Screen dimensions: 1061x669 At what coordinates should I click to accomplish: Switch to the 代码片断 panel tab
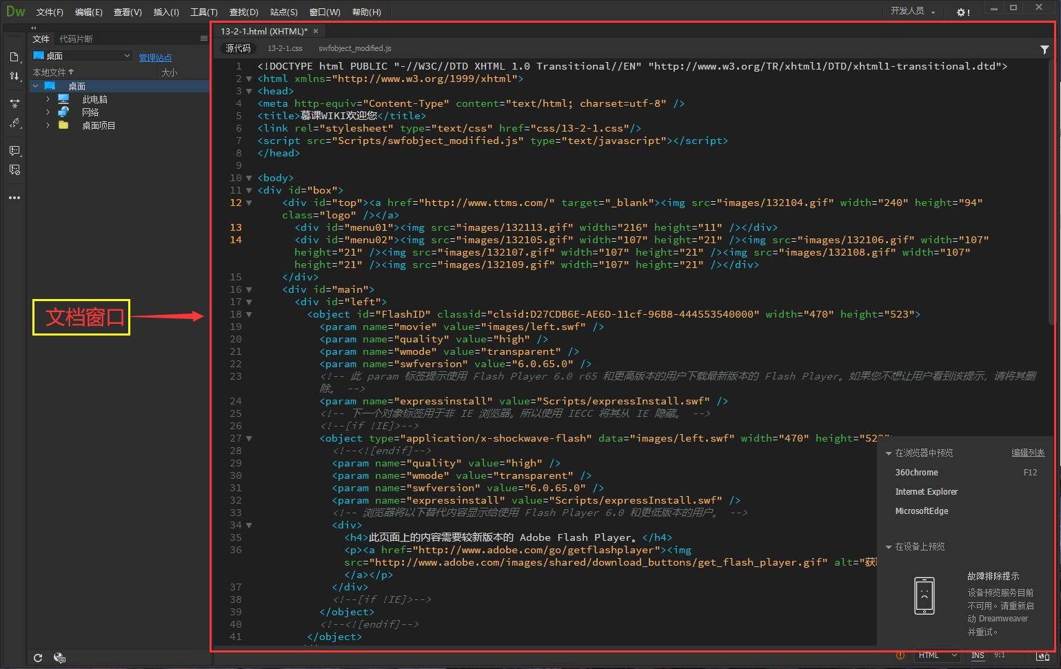pyautogui.click(x=76, y=39)
